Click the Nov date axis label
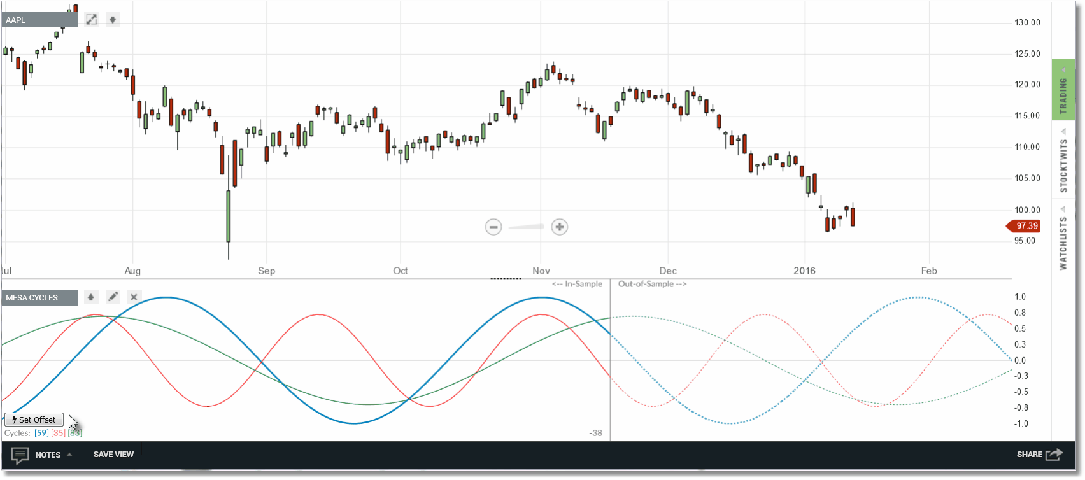Image resolution: width=1085 pixels, height=480 pixels. coord(541,271)
